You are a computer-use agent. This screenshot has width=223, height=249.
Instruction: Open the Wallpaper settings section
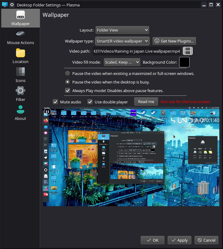tap(20, 18)
